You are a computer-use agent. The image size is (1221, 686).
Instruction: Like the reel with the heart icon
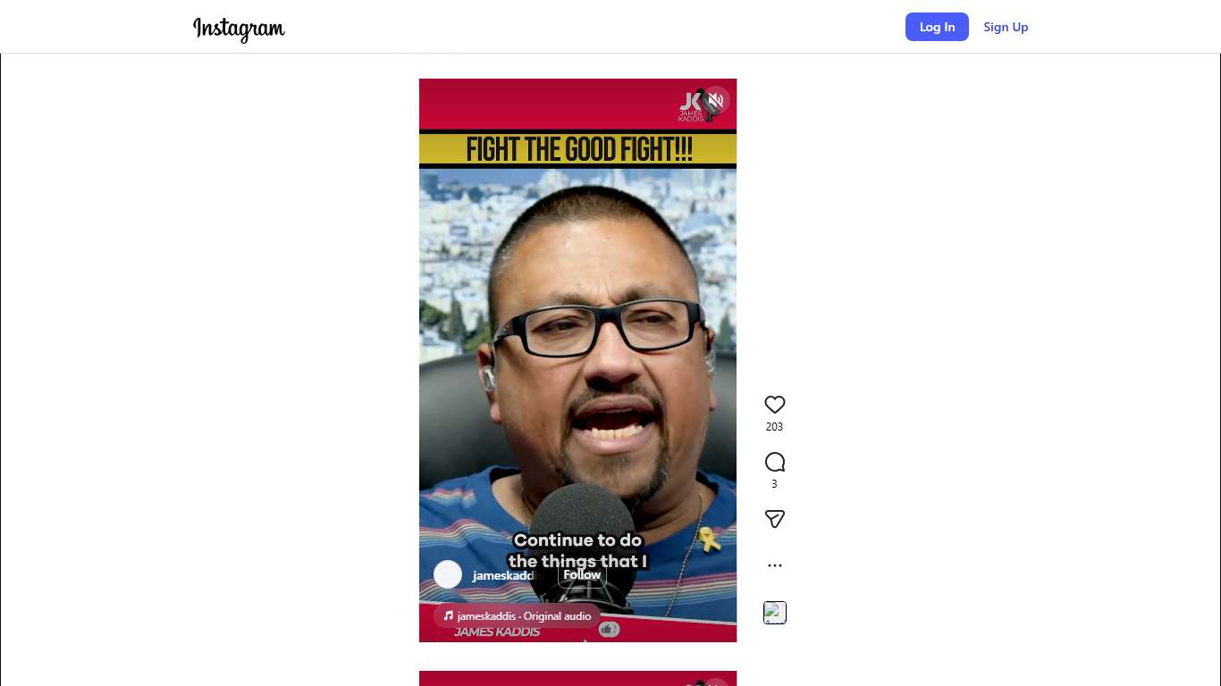pyautogui.click(x=775, y=405)
